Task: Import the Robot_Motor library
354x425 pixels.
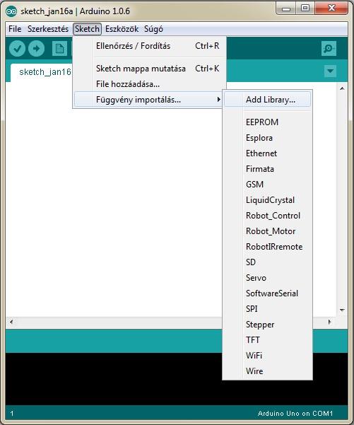Action: coord(267,231)
